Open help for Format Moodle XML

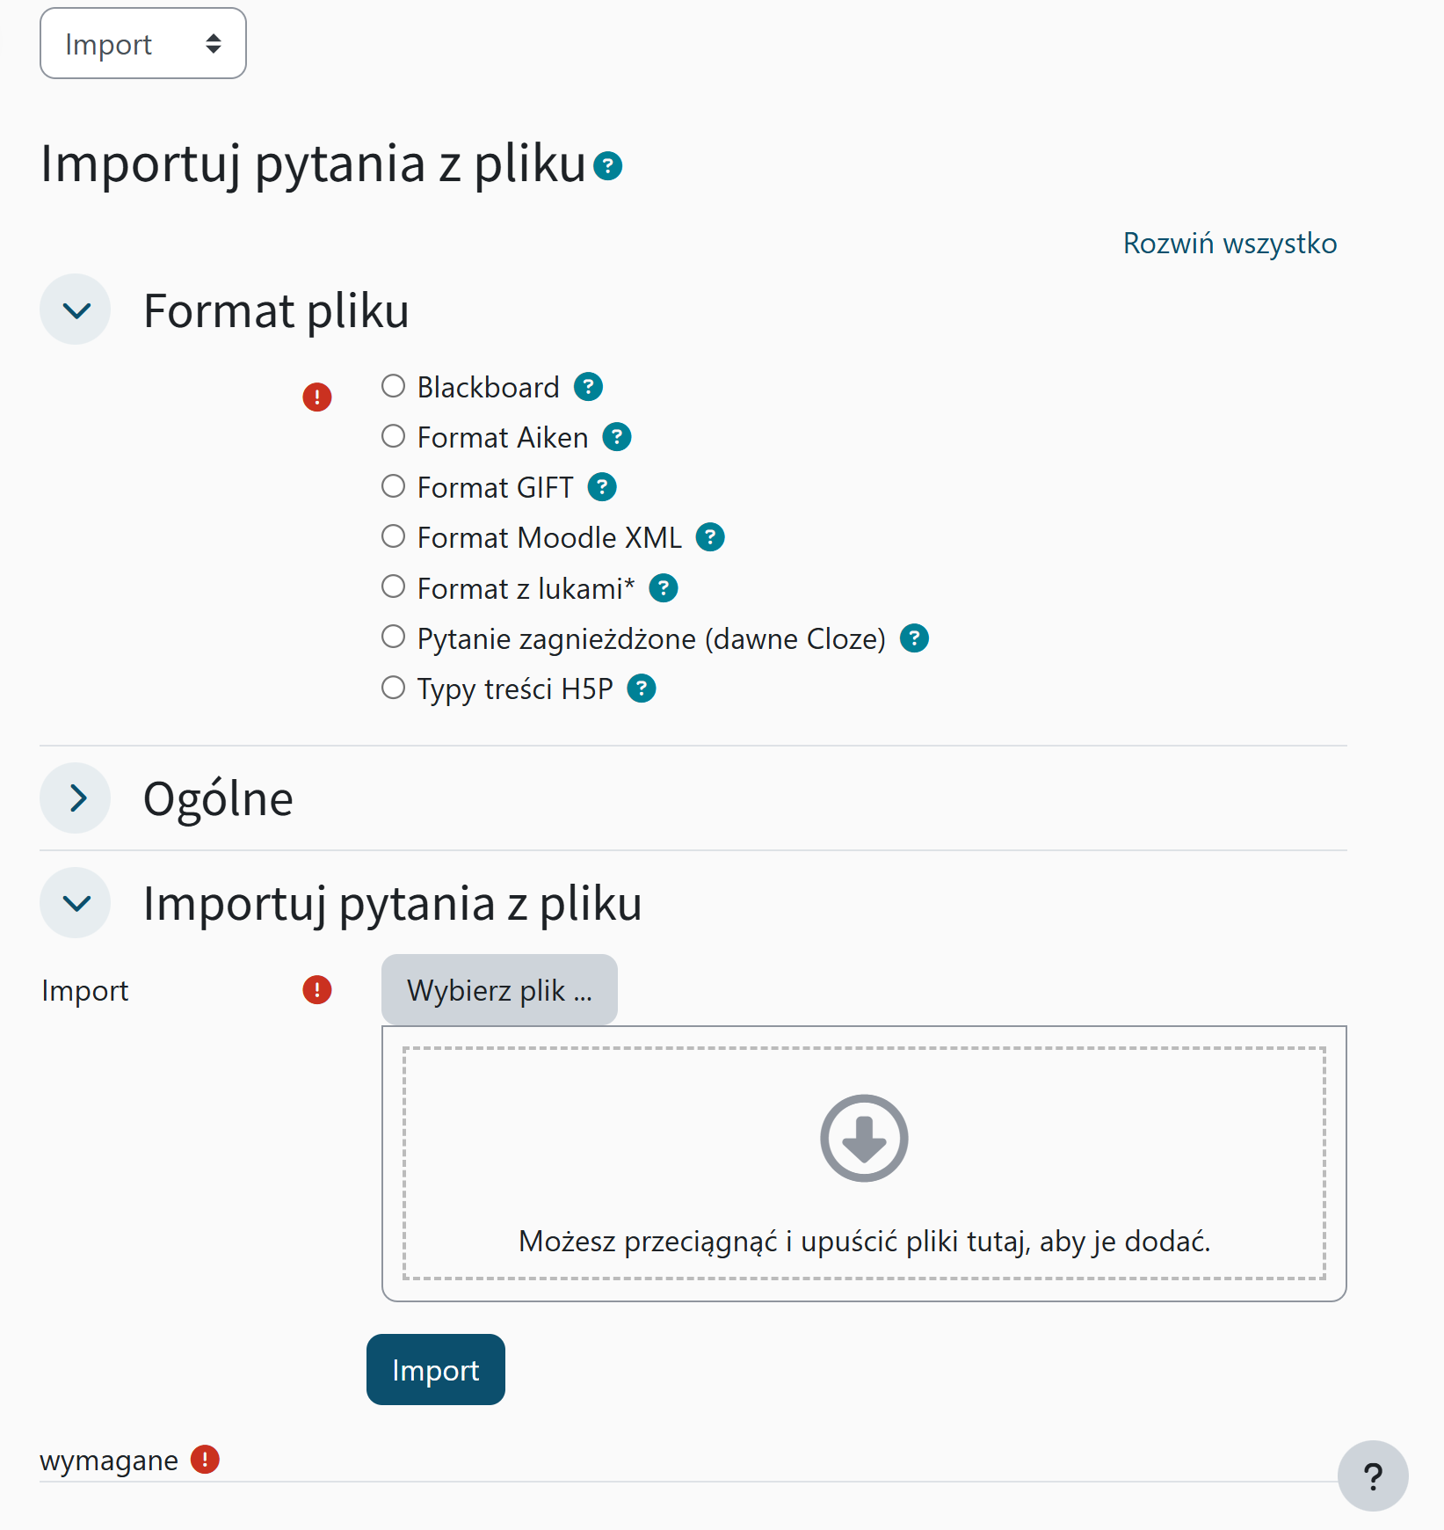click(x=709, y=536)
